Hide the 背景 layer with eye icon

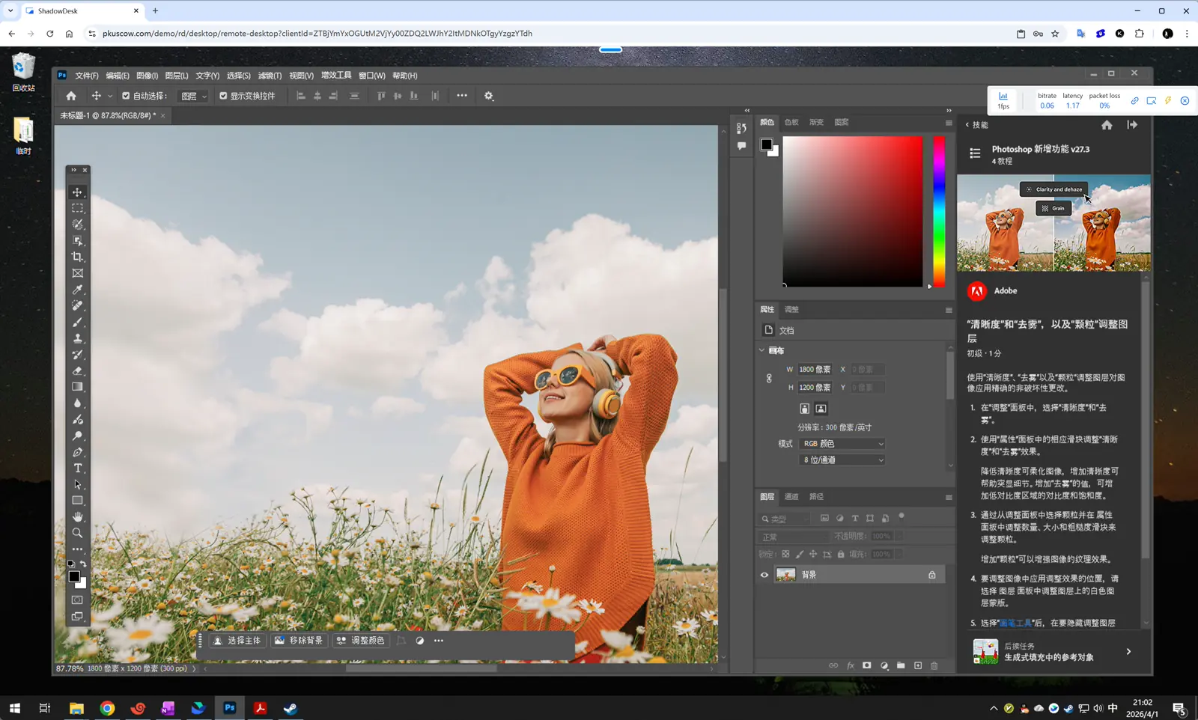point(764,575)
